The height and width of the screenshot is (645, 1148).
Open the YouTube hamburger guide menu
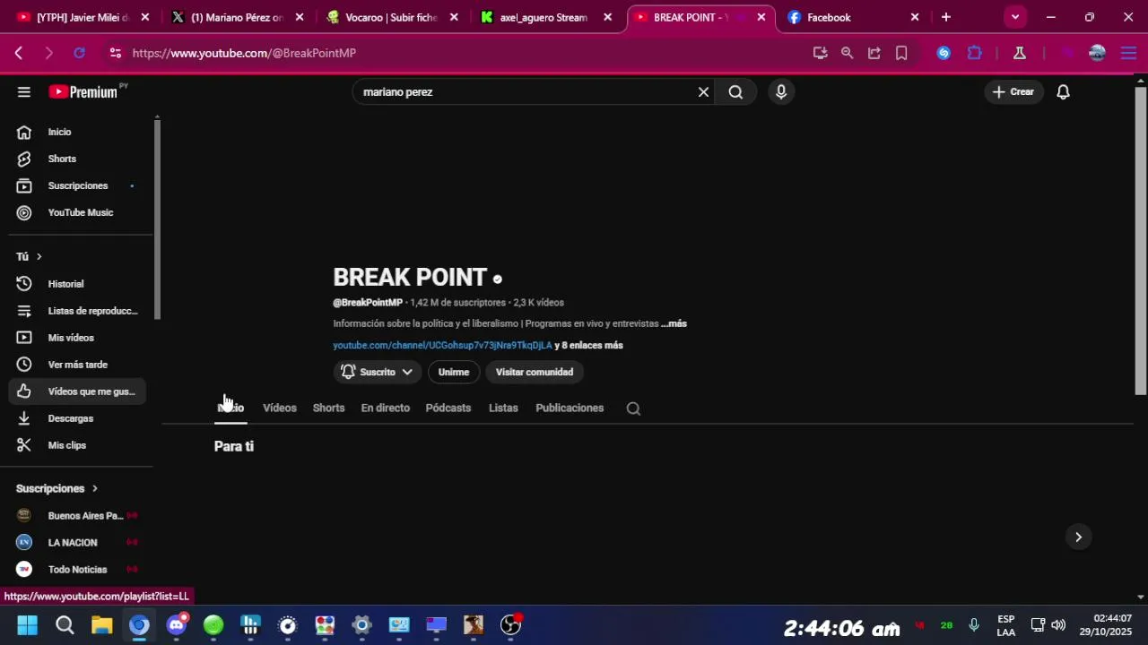(24, 91)
